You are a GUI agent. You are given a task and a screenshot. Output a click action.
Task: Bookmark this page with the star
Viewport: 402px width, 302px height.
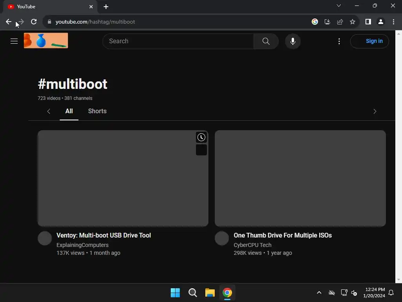coord(353,22)
